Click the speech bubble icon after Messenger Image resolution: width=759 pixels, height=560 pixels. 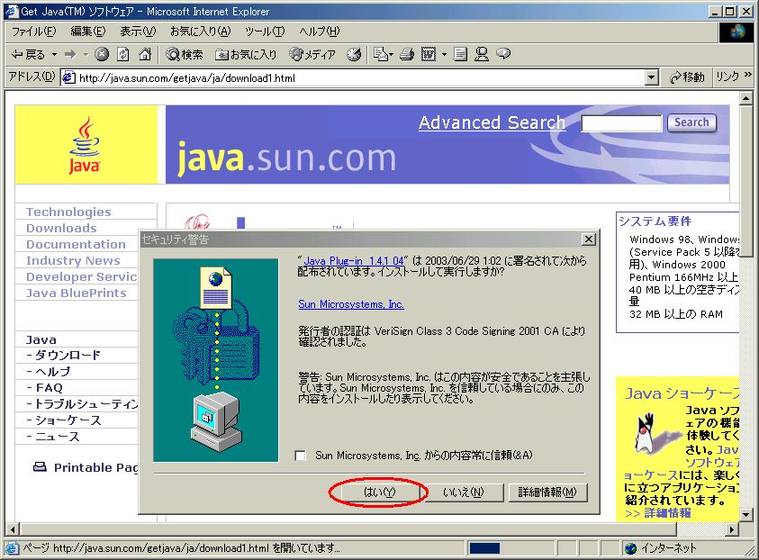(503, 54)
